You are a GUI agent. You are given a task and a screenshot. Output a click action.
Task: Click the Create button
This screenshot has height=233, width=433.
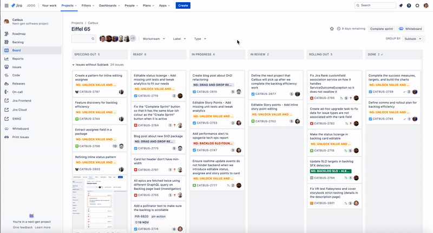tap(183, 5)
